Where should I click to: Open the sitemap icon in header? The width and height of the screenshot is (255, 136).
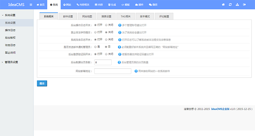pyautogui.click(x=237, y=4)
